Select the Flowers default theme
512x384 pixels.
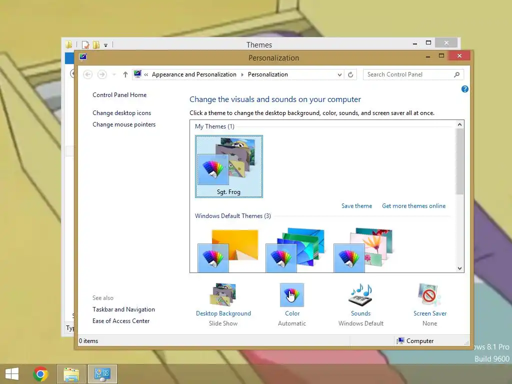tap(363, 251)
